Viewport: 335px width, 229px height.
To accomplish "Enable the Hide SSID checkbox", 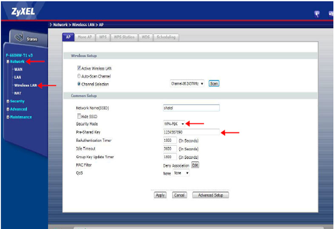I will (x=79, y=116).
